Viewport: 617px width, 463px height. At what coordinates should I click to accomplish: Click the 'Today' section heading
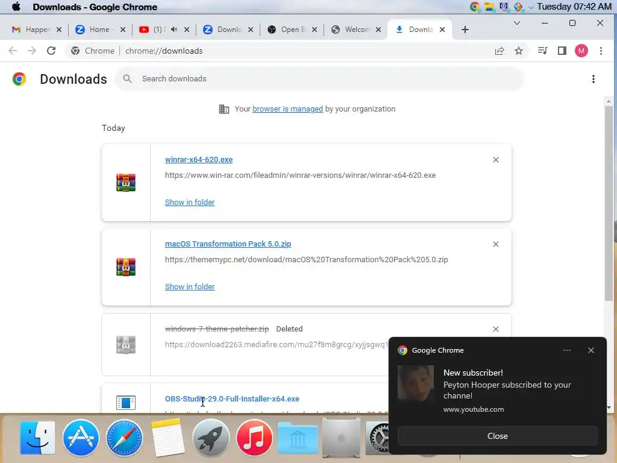pyautogui.click(x=113, y=128)
